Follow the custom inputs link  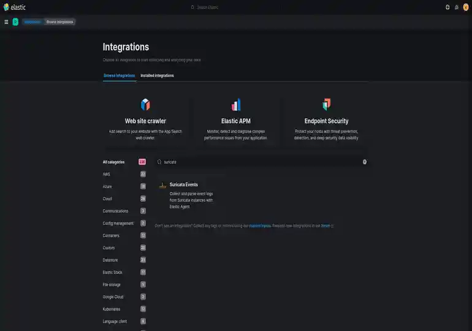(260, 226)
